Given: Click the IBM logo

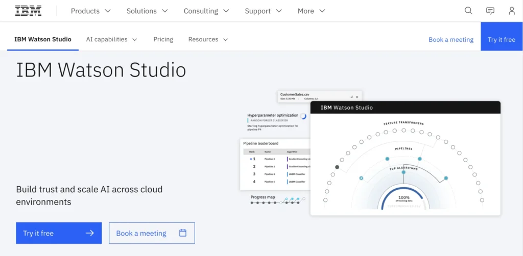Looking at the screenshot, I should [29, 11].
